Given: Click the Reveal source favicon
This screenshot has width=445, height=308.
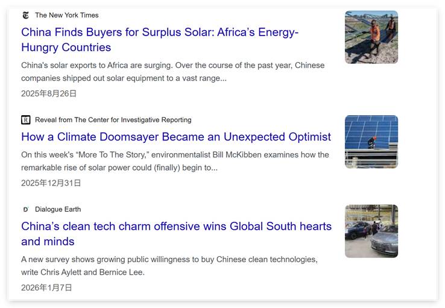Looking at the screenshot, I should coord(25,120).
